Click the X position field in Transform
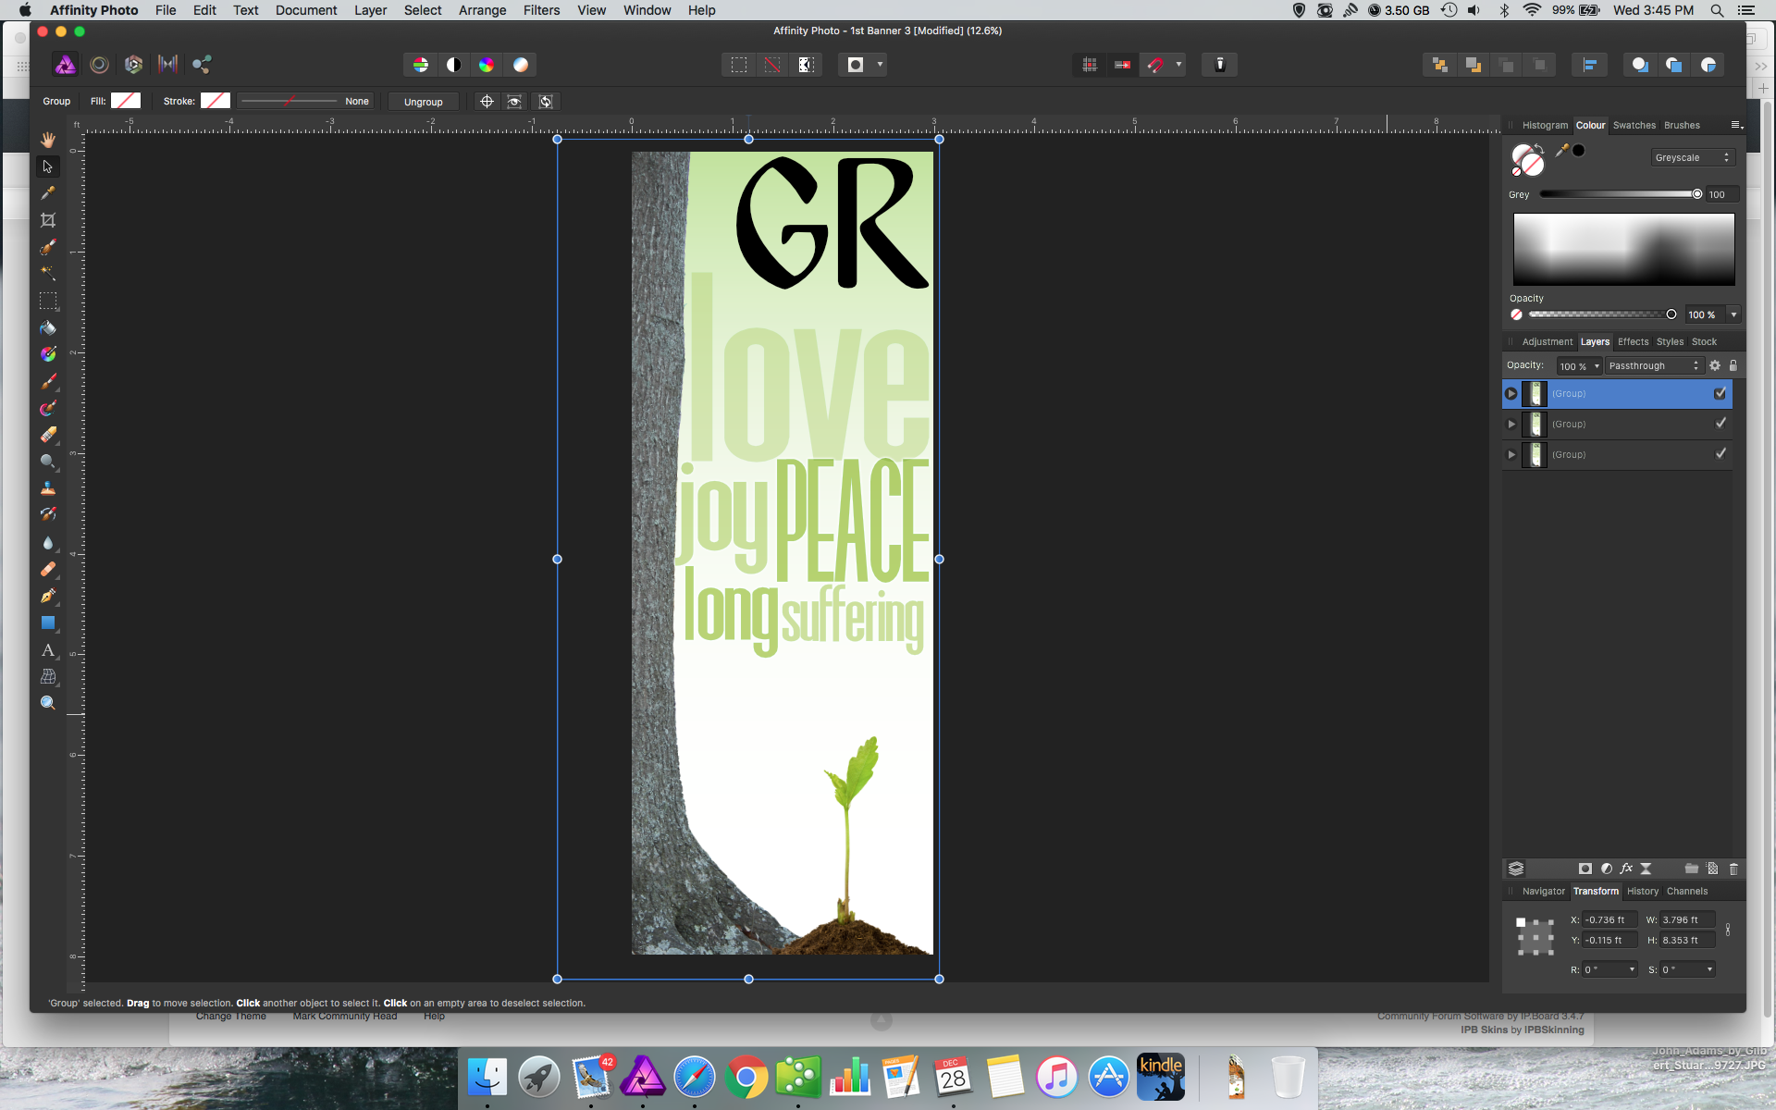 (1609, 919)
